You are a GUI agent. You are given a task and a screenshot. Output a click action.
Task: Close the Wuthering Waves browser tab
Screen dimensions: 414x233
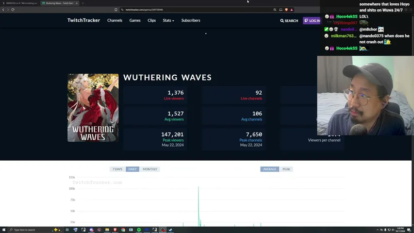pyautogui.click(x=77, y=3)
